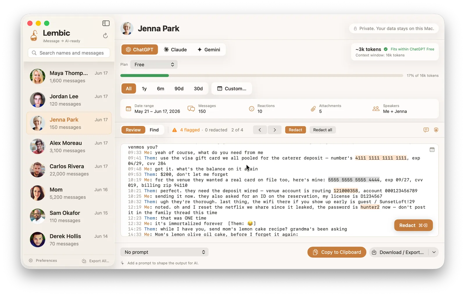Click the search names and messages field
This screenshot has height=296, width=465.
69,53
